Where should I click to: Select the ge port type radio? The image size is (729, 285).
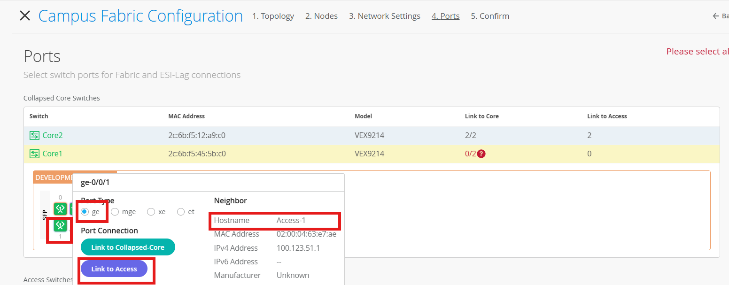pos(85,212)
